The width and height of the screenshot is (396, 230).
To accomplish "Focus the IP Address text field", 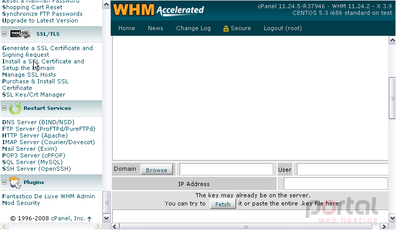I will (336, 183).
